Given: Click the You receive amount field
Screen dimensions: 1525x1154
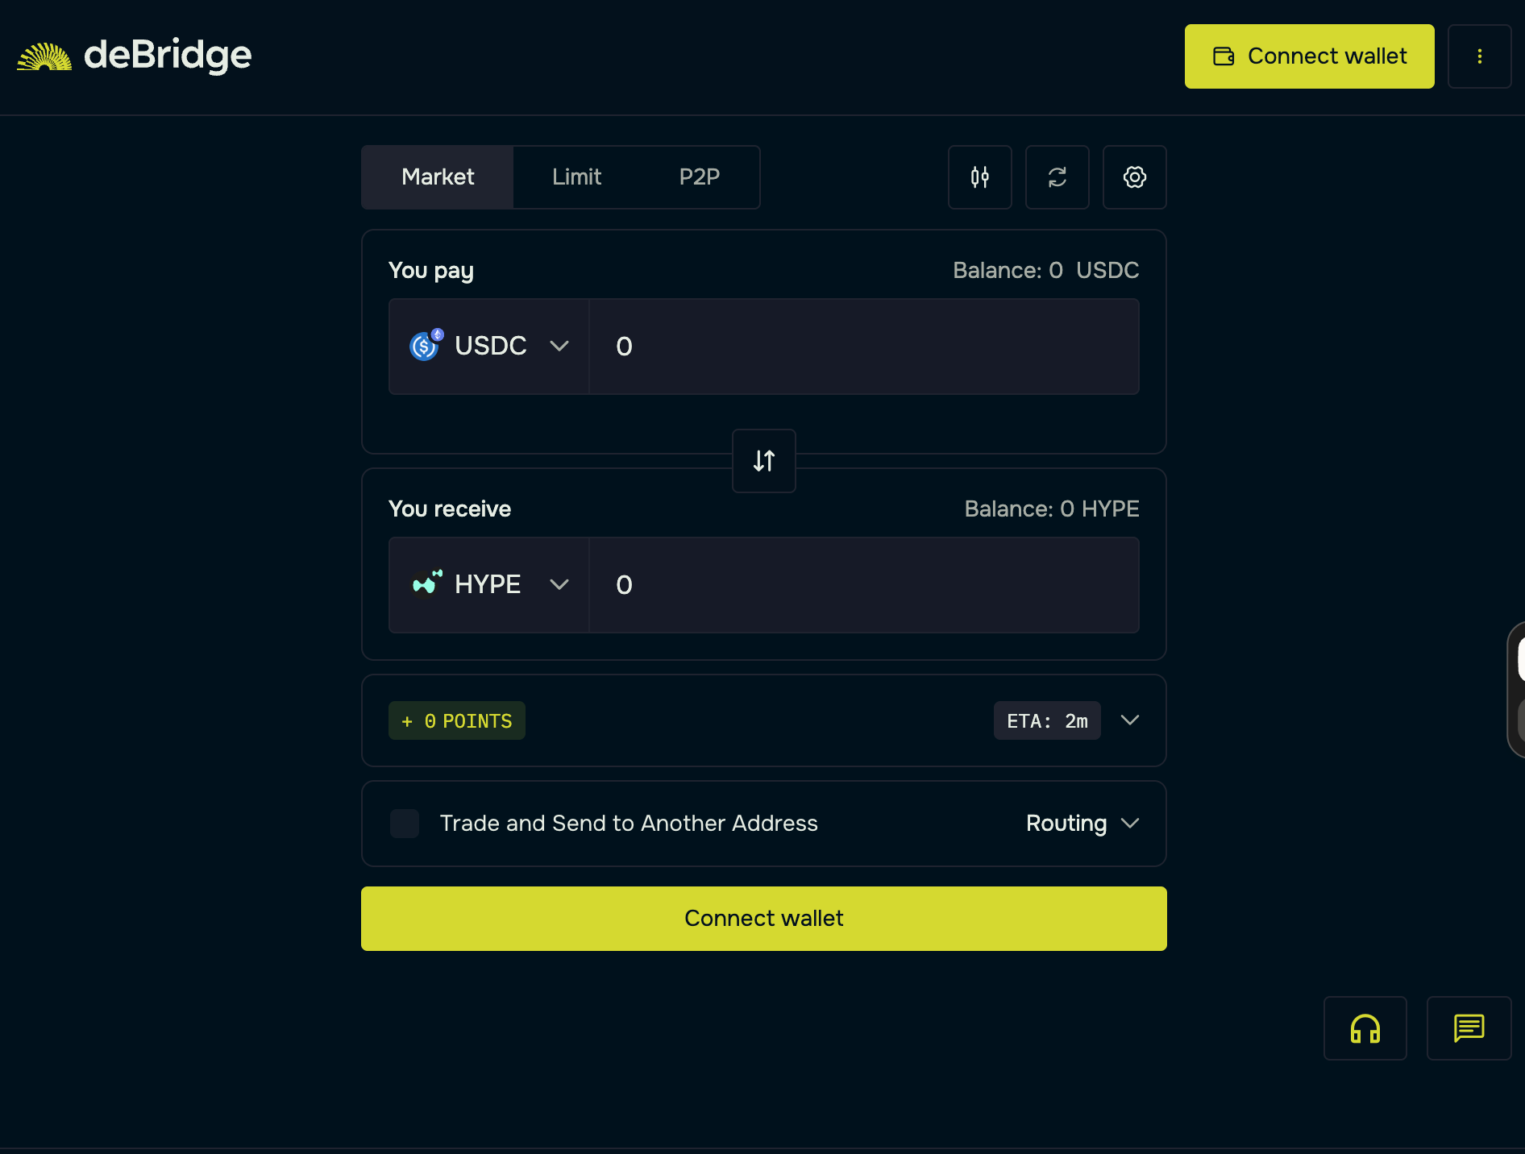Looking at the screenshot, I should [x=864, y=585].
